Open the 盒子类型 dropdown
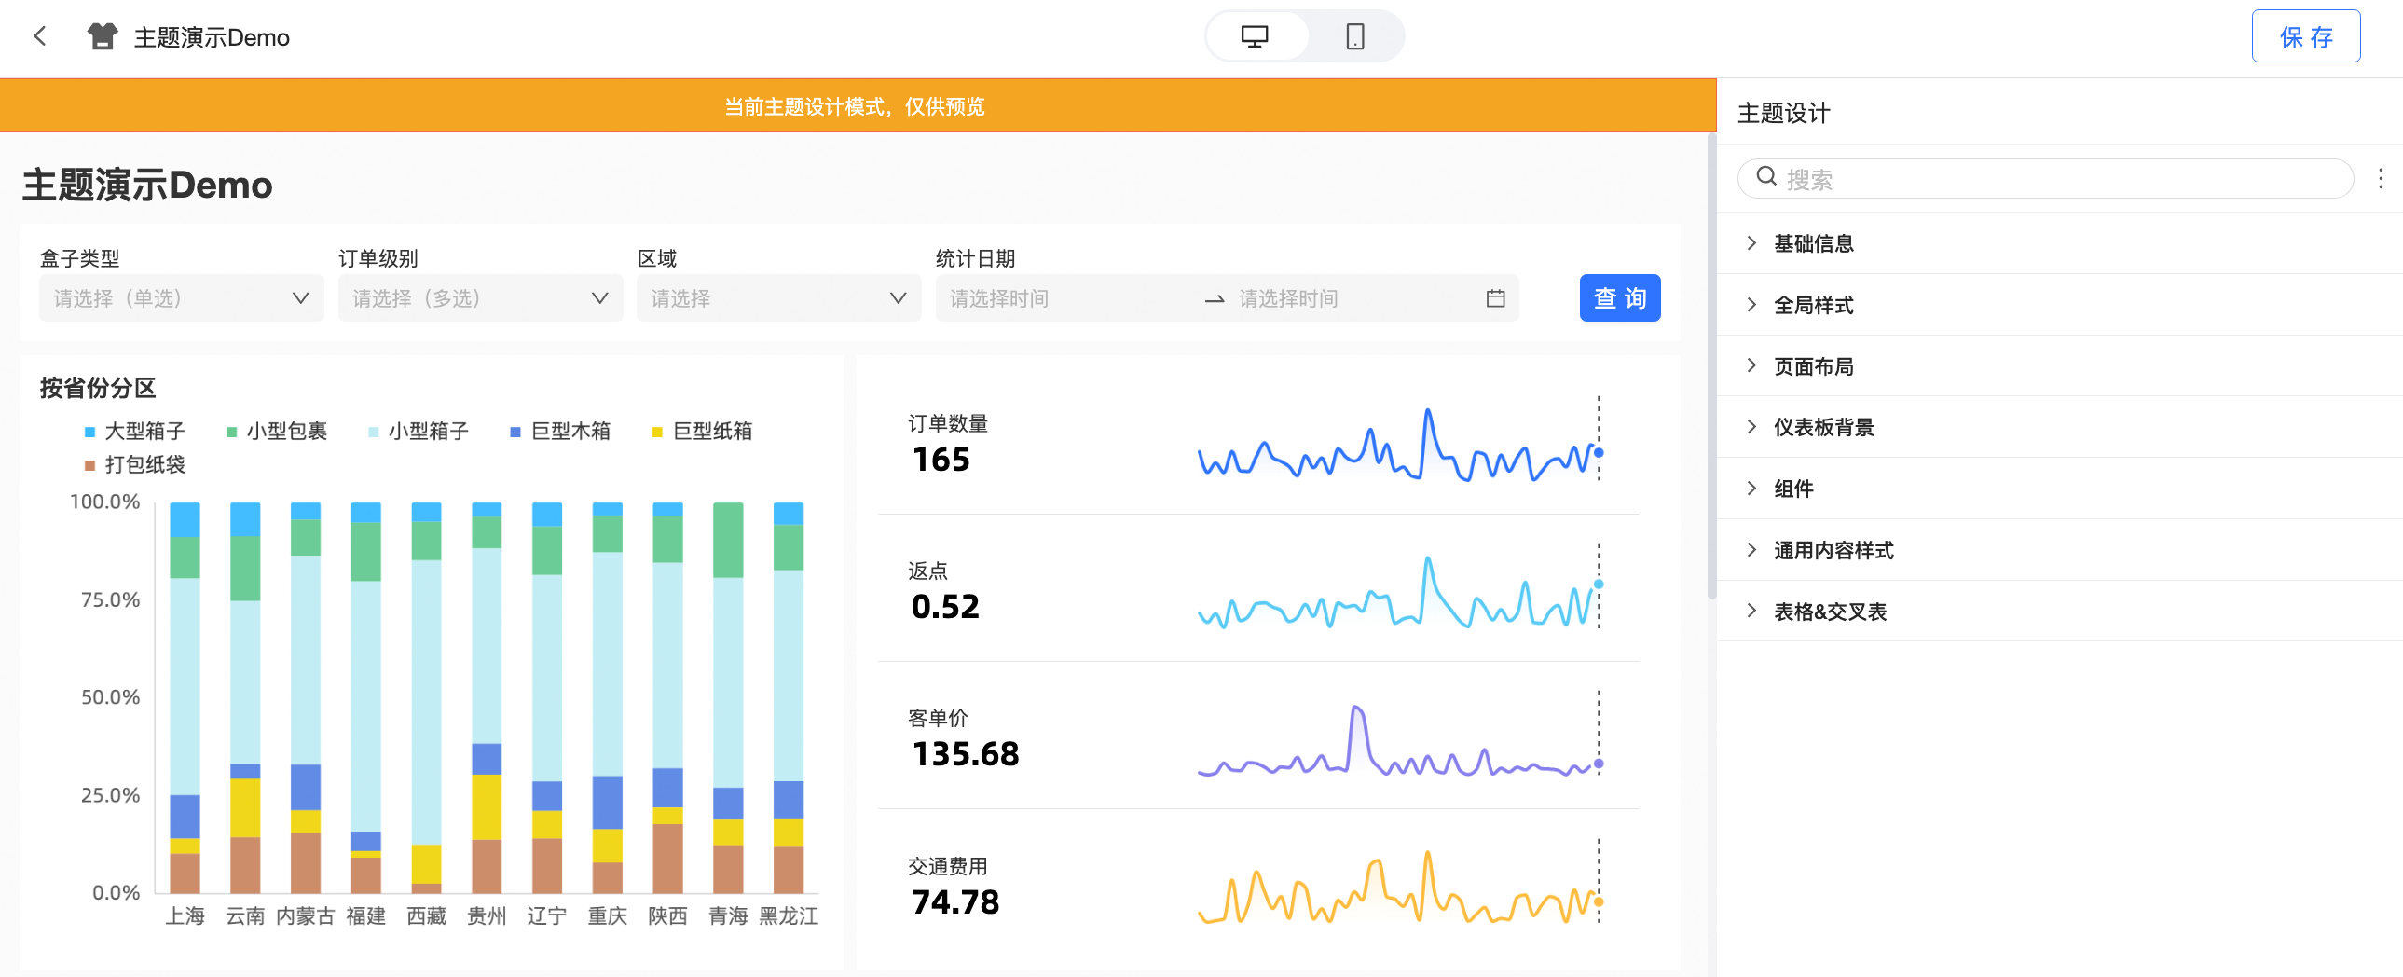 [x=181, y=298]
